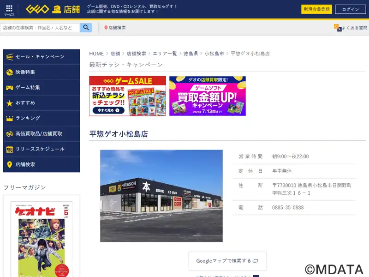369x277 pixels.
Task: Select 店舗検索 in the sidebar menu
Action: (x=42, y=165)
